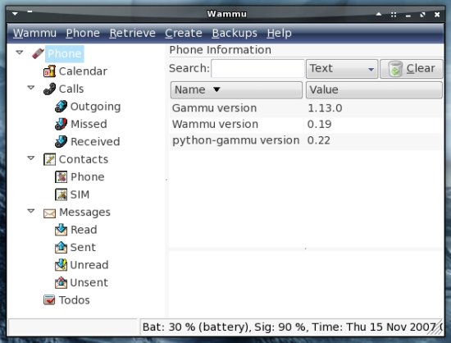Open the Retrieve menu
Image resolution: width=451 pixels, height=343 pixels.
pyautogui.click(x=132, y=33)
